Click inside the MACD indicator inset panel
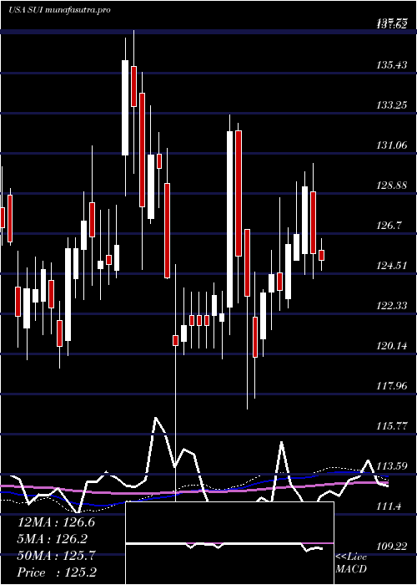 tap(229, 543)
